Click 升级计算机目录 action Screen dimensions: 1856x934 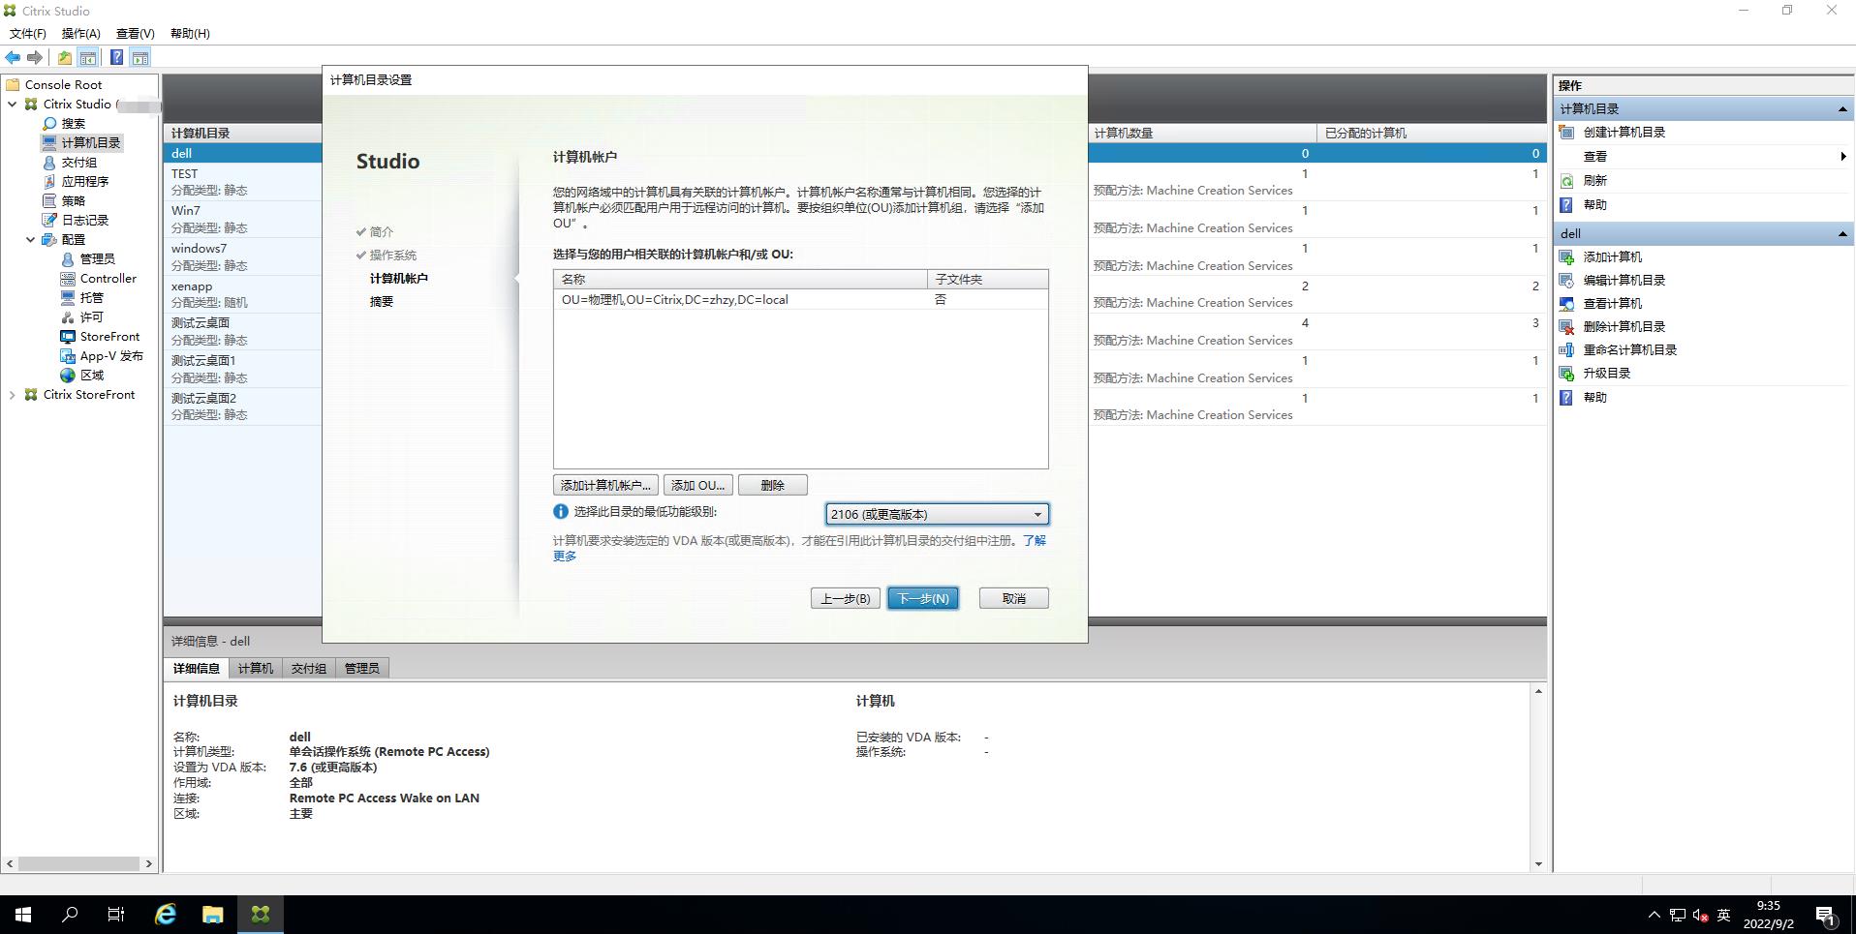coord(1607,373)
